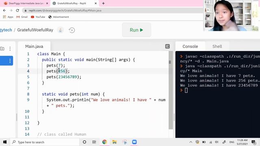Click the GratefulWoefulRay project name
260x146 pixels.
pyautogui.click(x=35, y=30)
